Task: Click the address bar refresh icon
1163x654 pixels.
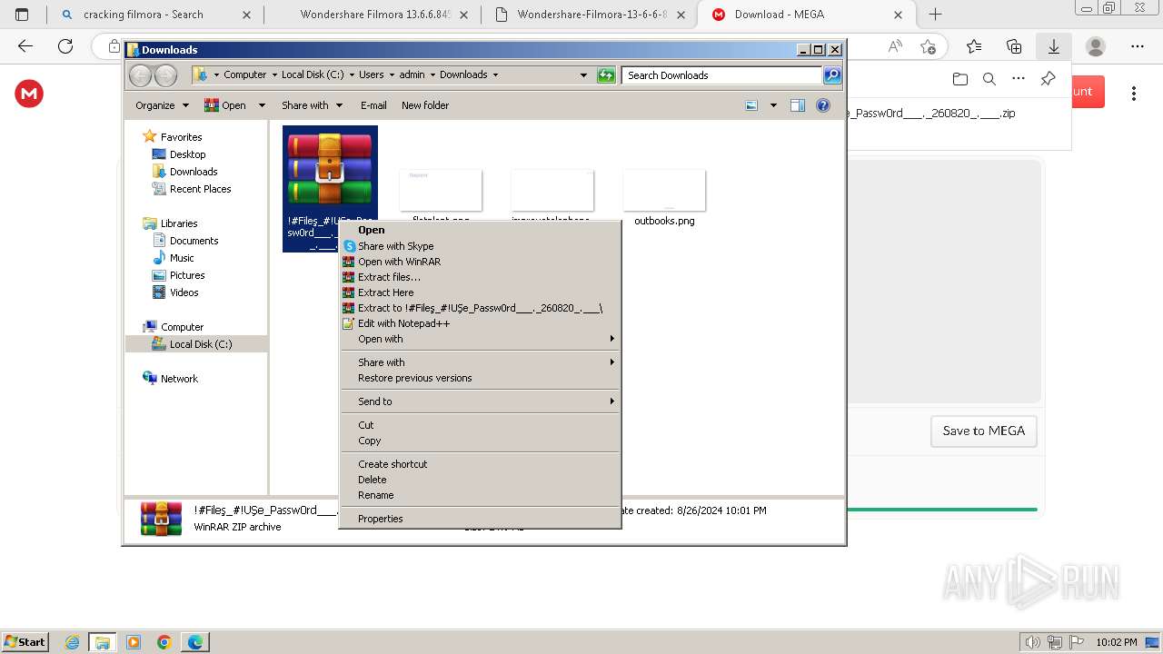Action: [606, 75]
